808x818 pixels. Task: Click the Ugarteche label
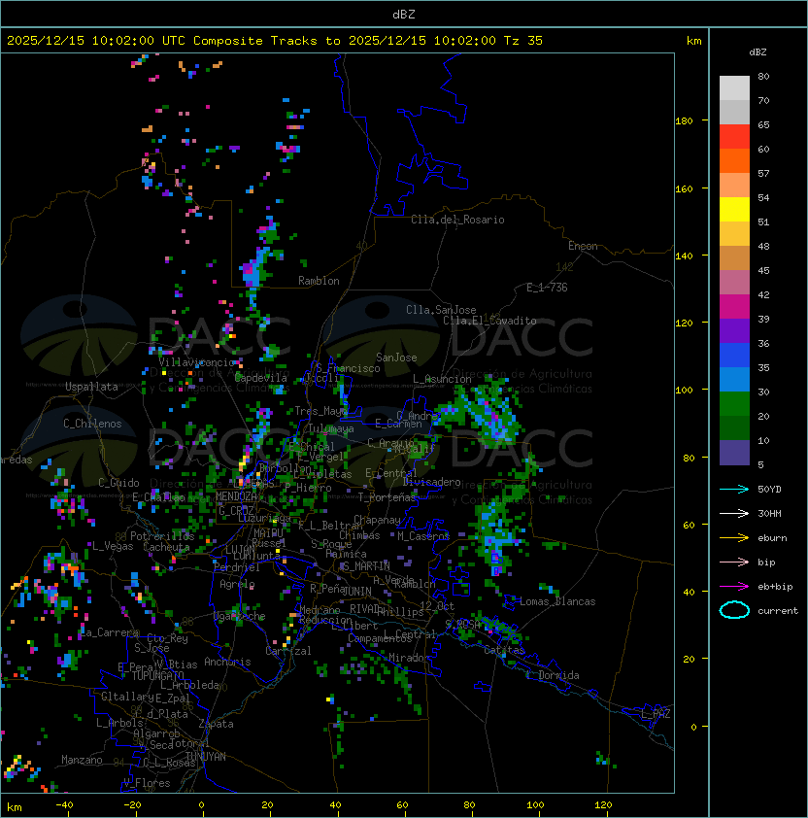pos(240,617)
